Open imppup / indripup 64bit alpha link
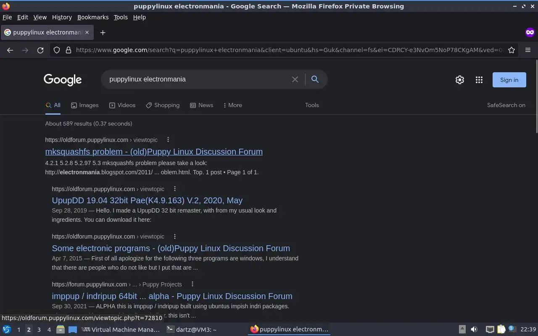Image resolution: width=538 pixels, height=336 pixels. click(x=172, y=296)
